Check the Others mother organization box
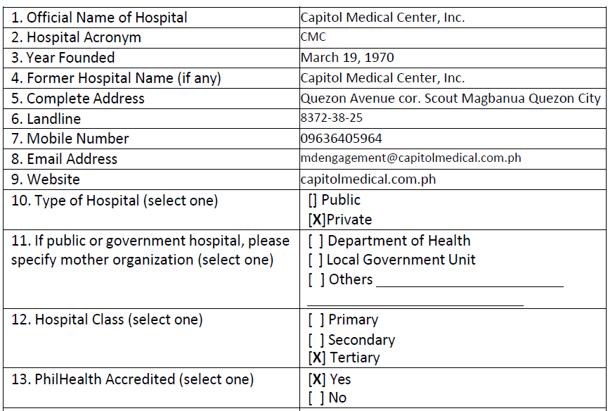Screen dimensions: 615x411 tap(316, 279)
